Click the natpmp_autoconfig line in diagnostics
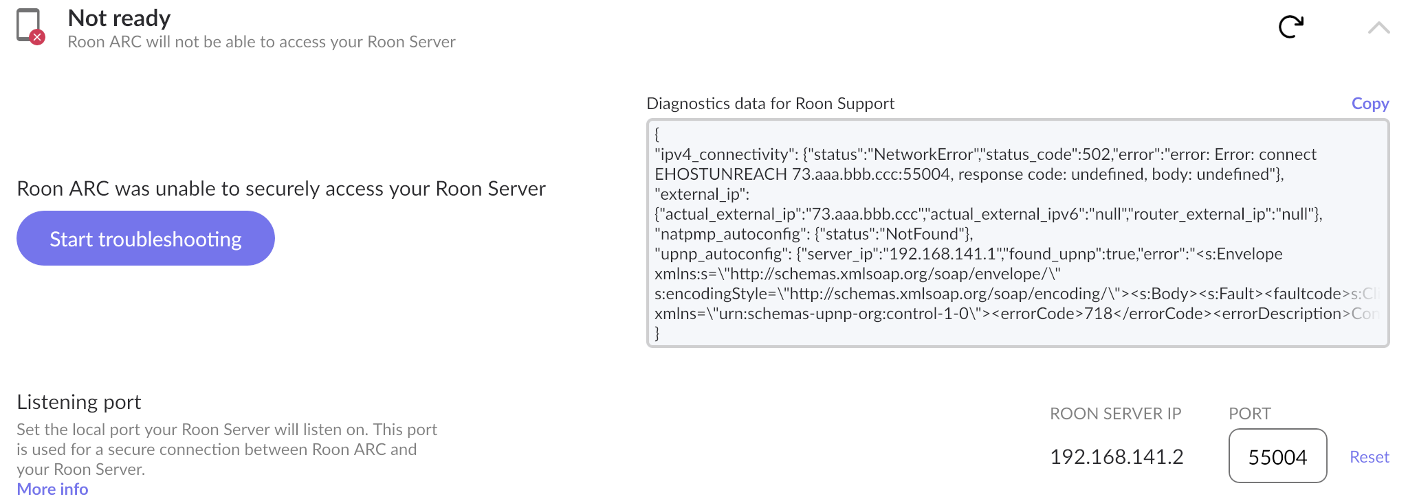This screenshot has width=1408, height=501. coord(814,234)
